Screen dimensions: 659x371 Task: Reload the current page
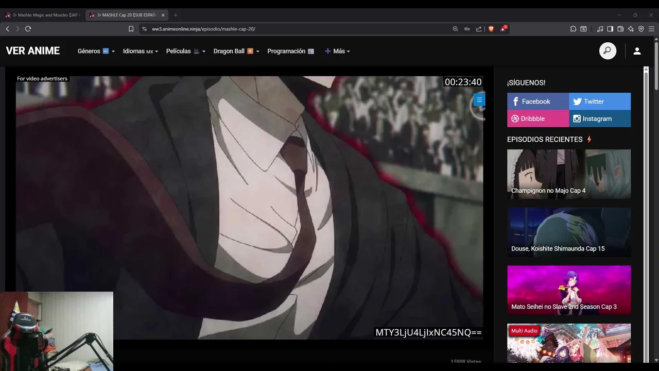(x=28, y=29)
